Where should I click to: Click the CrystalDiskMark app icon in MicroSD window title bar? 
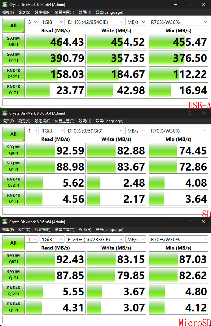[x=5, y=222]
